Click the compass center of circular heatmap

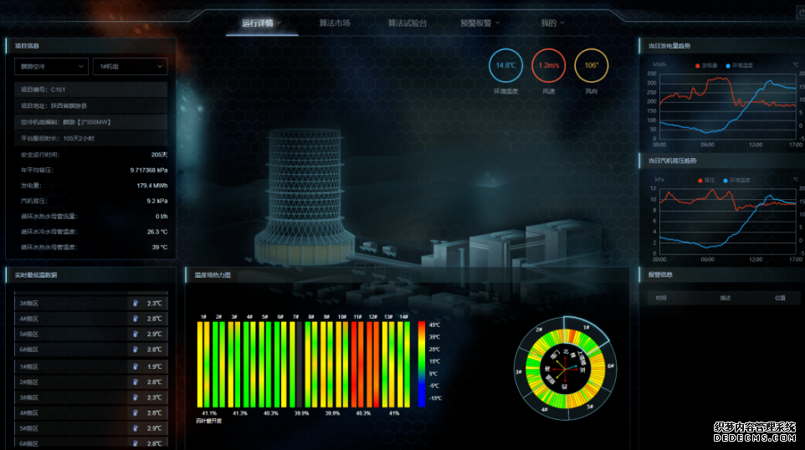point(564,368)
